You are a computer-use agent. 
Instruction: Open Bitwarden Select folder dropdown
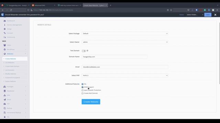[x=195, y=15]
